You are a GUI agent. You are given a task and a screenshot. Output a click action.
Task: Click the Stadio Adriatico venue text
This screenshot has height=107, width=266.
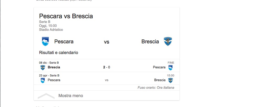click(51, 30)
